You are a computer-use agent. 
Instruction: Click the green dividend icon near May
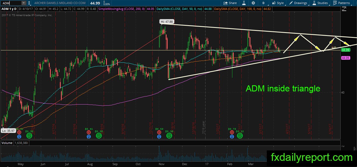click(x=29, y=136)
